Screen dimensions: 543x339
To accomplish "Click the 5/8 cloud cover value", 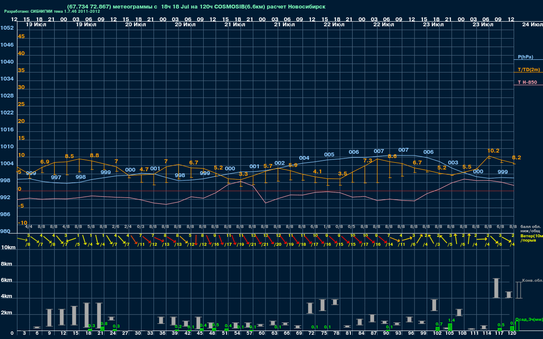I will click(x=91, y=227).
